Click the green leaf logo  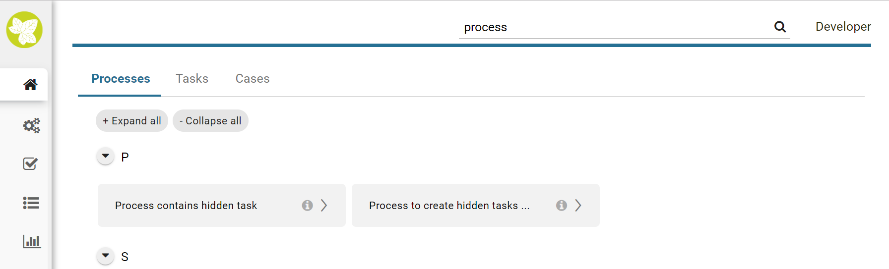point(24,30)
